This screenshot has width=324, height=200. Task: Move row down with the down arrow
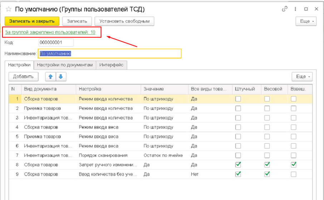point(60,77)
